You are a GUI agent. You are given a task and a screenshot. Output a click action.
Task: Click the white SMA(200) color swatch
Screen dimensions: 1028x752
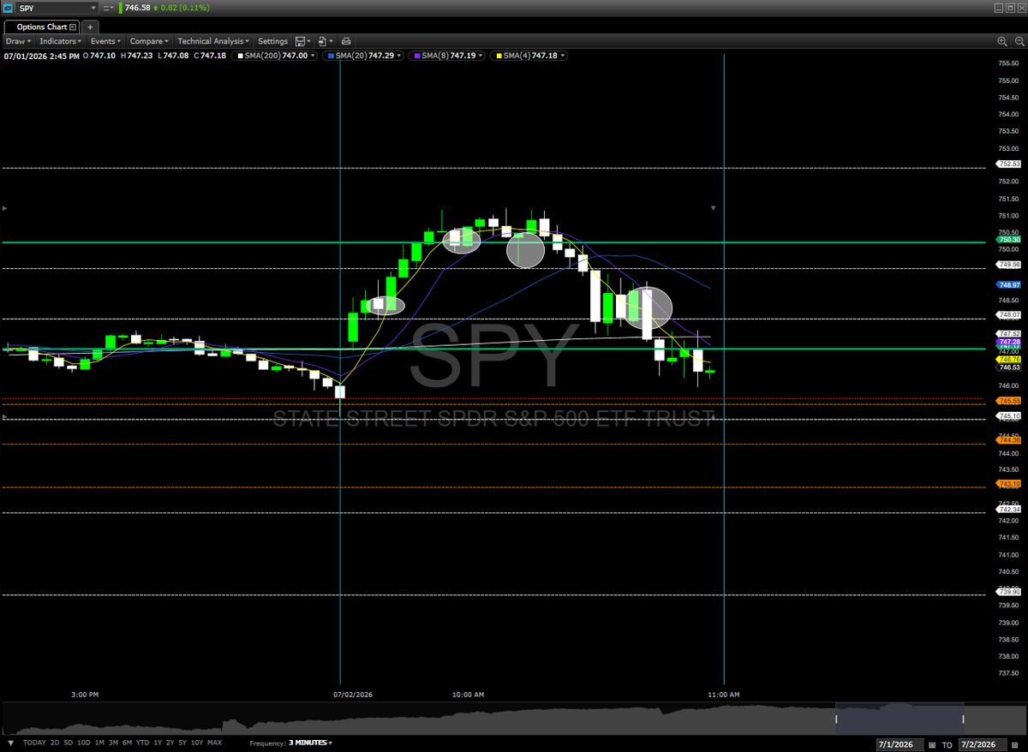tap(239, 56)
